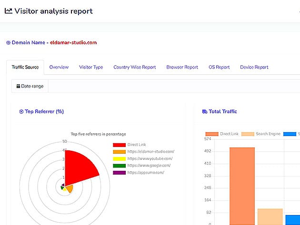Switch to the OS Report tab

[219, 68]
